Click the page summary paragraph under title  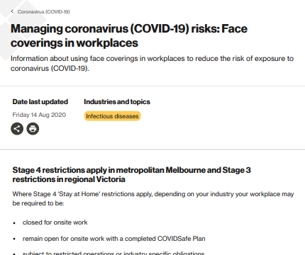[152, 63]
